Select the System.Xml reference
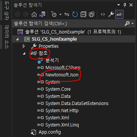 click(x=57, y=118)
